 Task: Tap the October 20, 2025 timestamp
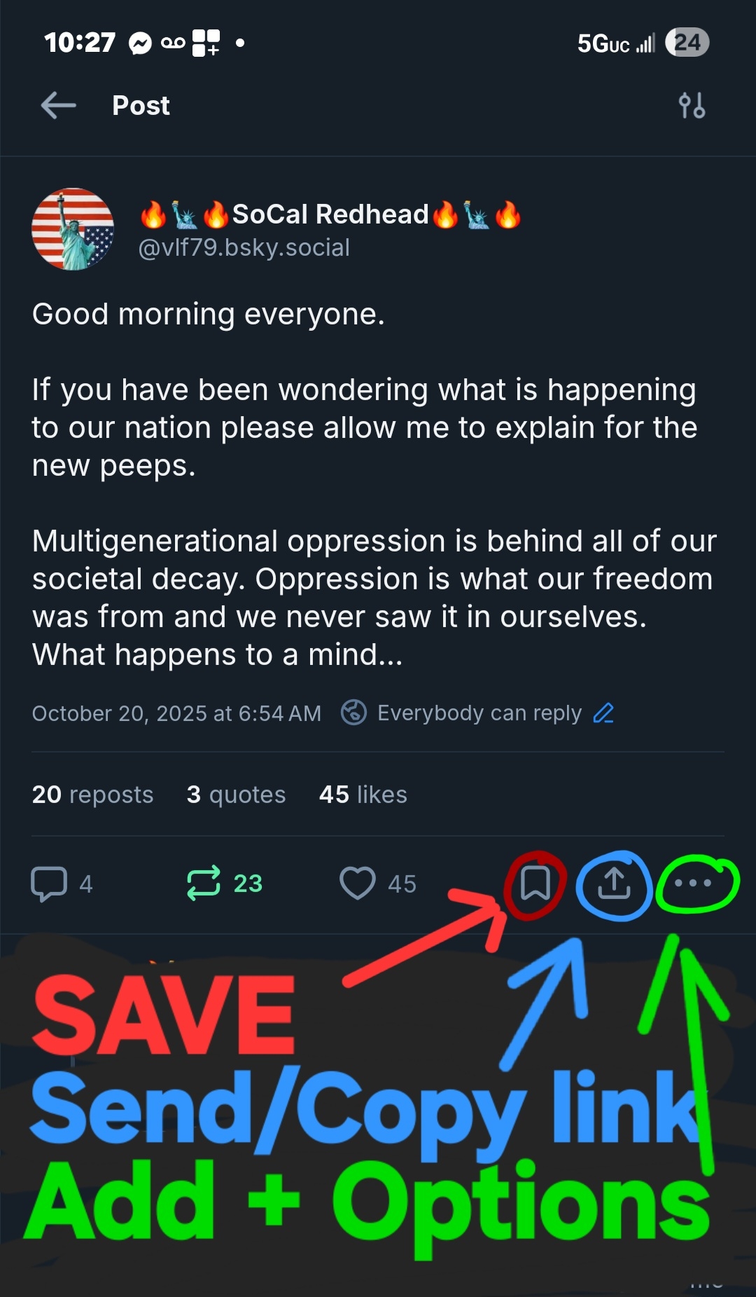coord(176,713)
